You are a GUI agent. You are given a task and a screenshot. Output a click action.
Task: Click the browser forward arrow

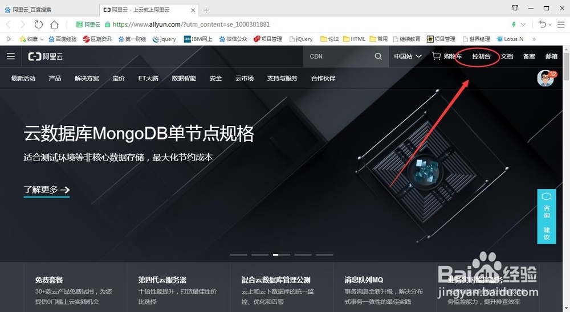[23, 24]
